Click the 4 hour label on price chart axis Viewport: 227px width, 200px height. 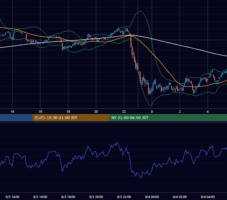(x=208, y=112)
